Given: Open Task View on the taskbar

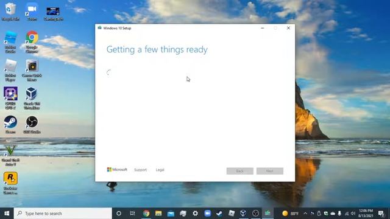Looking at the screenshot, I should click(132, 214).
